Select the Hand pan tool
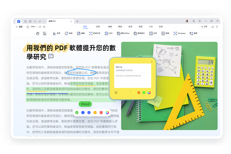Viewport: 231px width, 154px height. (x=38, y=33)
